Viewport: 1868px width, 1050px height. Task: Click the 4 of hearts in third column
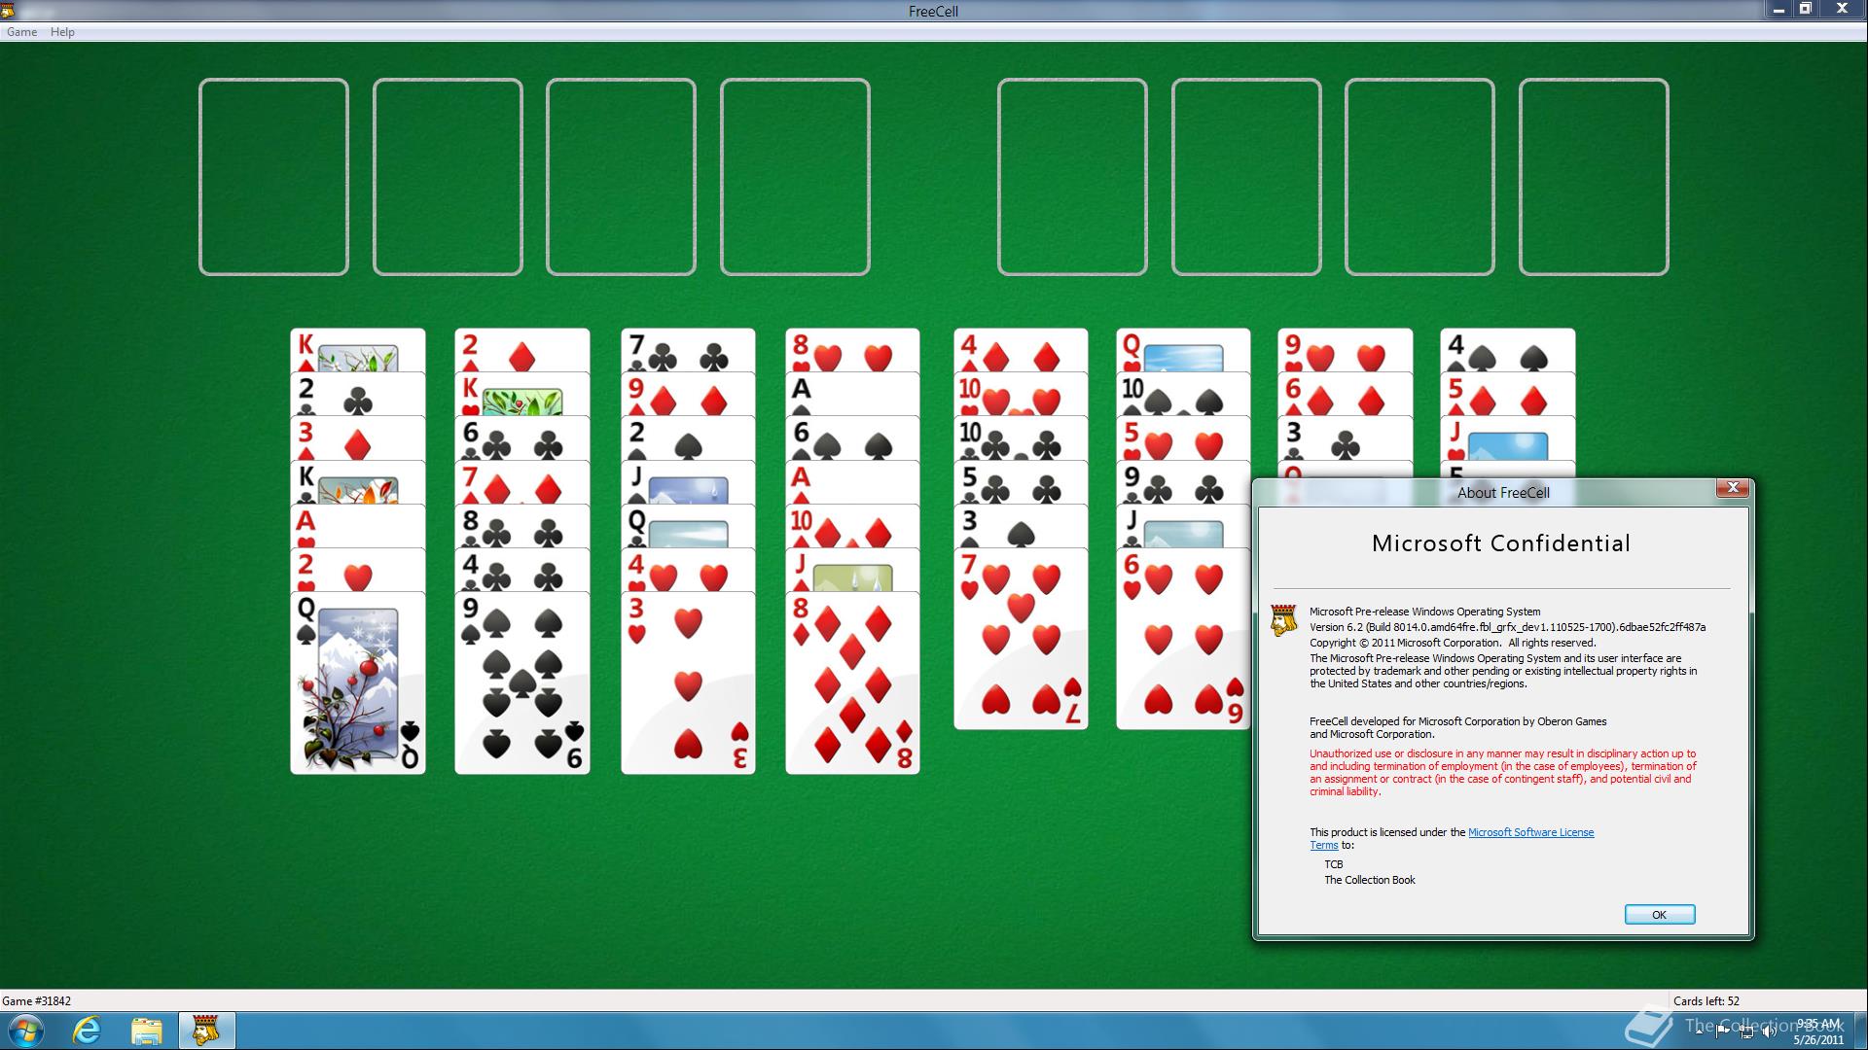[x=688, y=571]
